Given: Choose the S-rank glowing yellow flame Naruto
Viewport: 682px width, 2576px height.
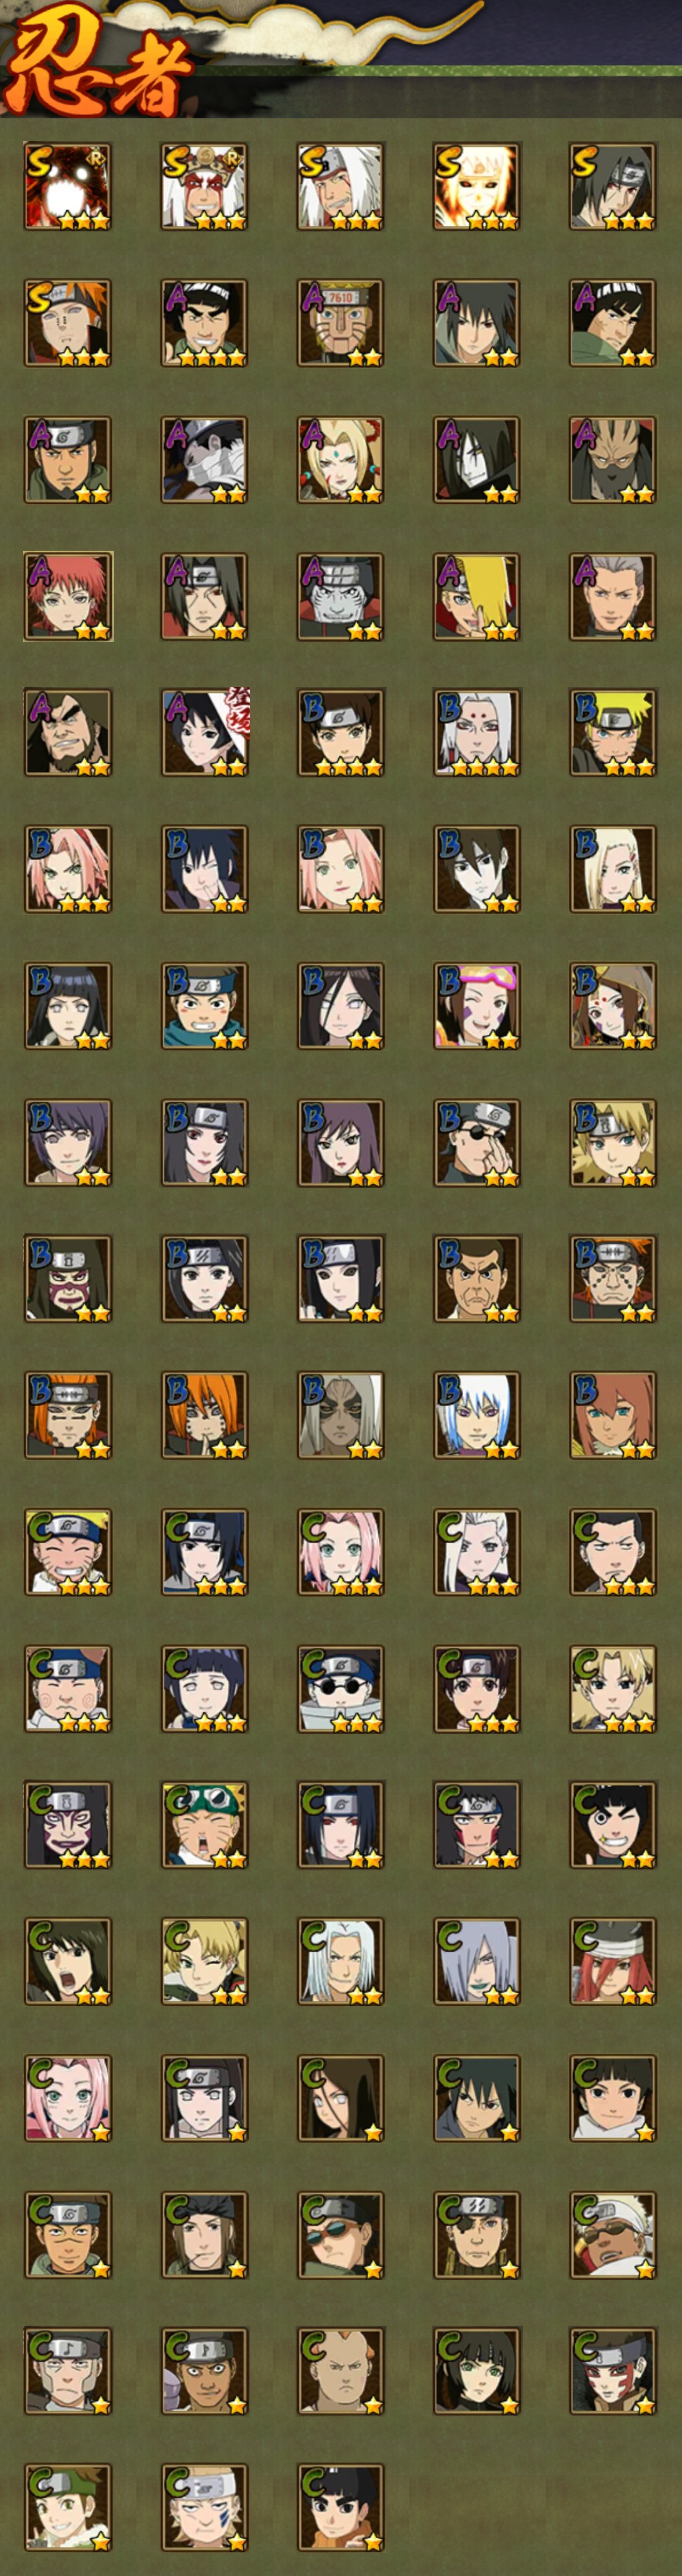Looking at the screenshot, I should tap(476, 187).
